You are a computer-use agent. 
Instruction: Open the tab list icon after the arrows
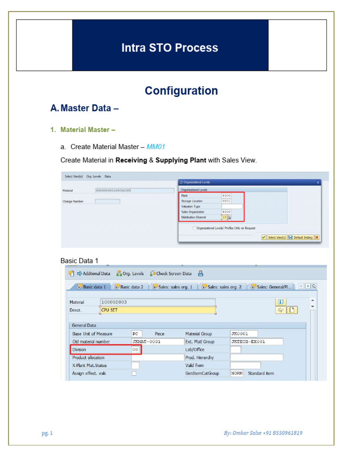tap(314, 286)
